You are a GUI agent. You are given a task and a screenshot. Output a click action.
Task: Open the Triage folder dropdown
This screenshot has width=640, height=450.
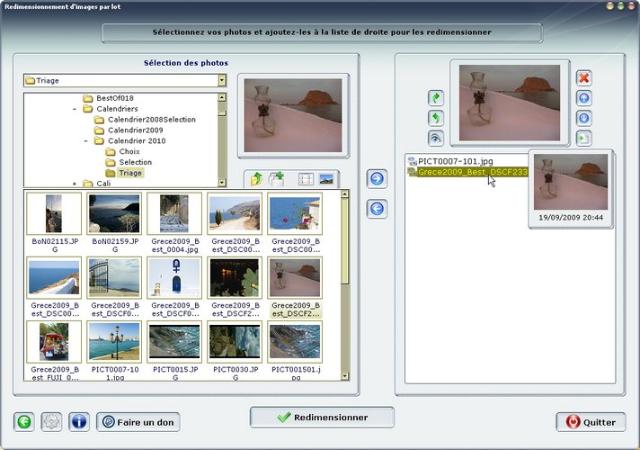221,80
